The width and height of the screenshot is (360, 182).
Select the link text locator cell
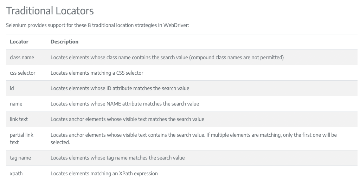[19, 119]
